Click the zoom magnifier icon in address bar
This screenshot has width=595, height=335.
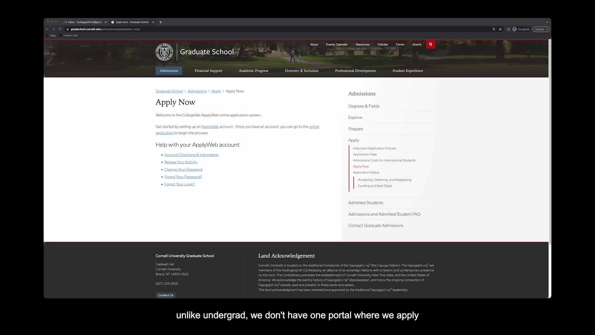[x=494, y=29]
